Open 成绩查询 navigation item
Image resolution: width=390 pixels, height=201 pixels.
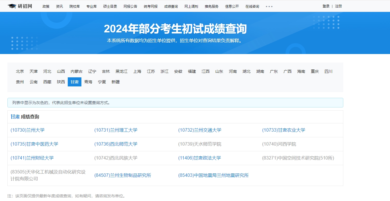(171, 6)
